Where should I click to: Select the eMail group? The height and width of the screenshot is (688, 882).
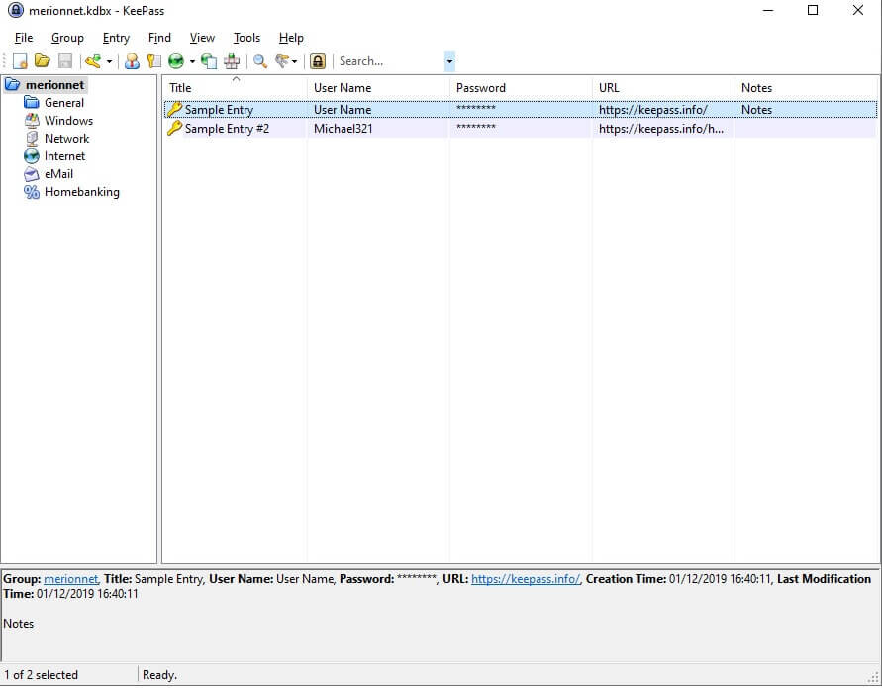coord(59,174)
